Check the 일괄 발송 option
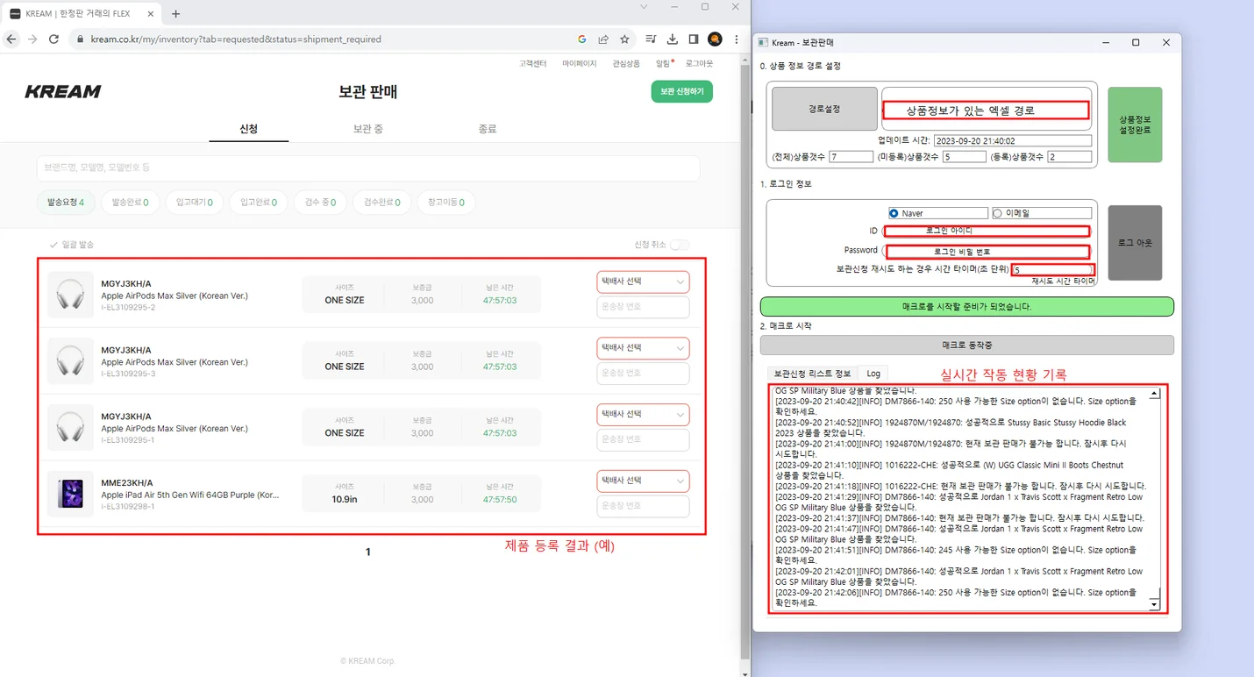The image size is (1254, 677). click(x=72, y=245)
